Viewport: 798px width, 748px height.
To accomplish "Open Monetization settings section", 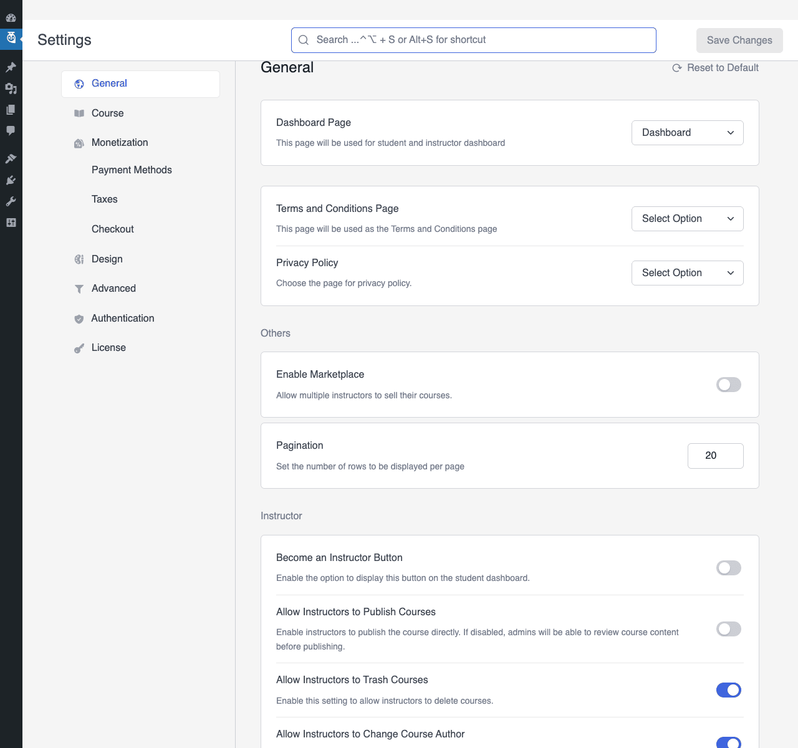I will point(140,143).
